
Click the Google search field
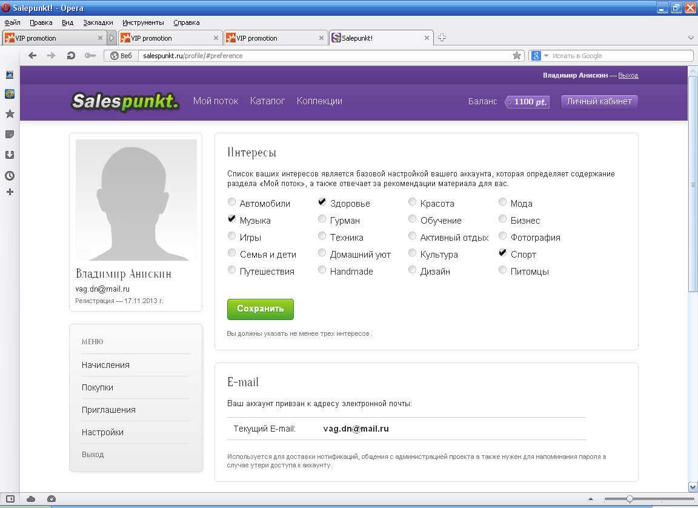[x=622, y=56]
